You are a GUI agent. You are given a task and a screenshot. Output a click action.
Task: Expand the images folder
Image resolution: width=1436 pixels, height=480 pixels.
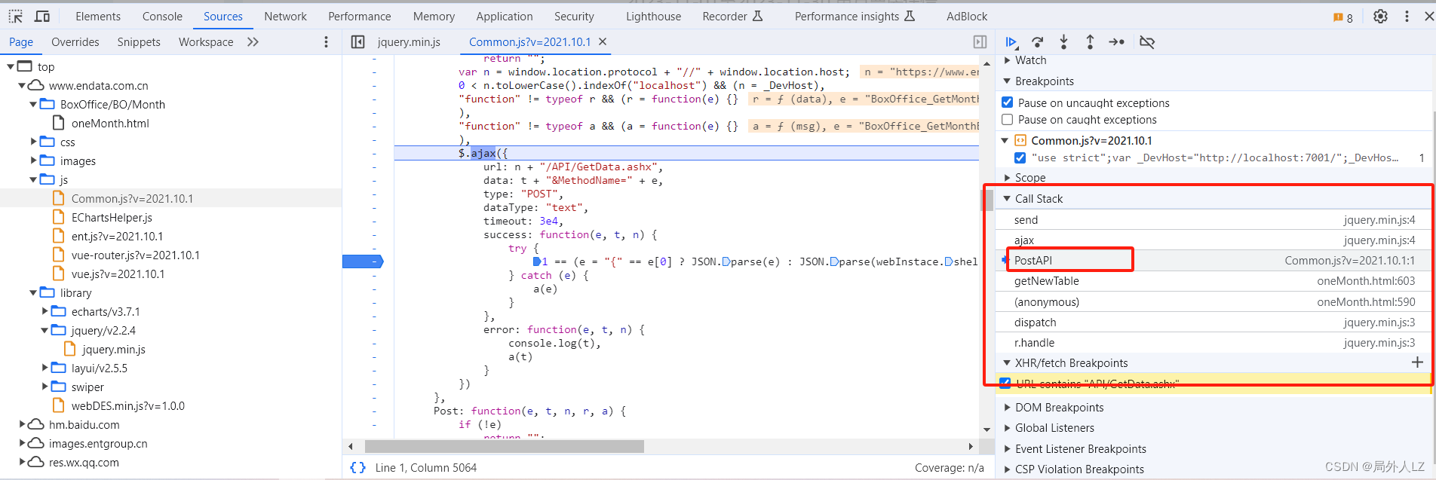[x=33, y=161]
